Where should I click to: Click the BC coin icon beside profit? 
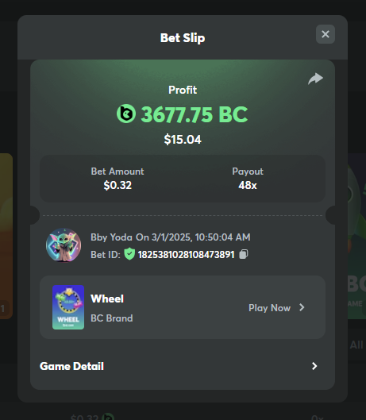[126, 114]
